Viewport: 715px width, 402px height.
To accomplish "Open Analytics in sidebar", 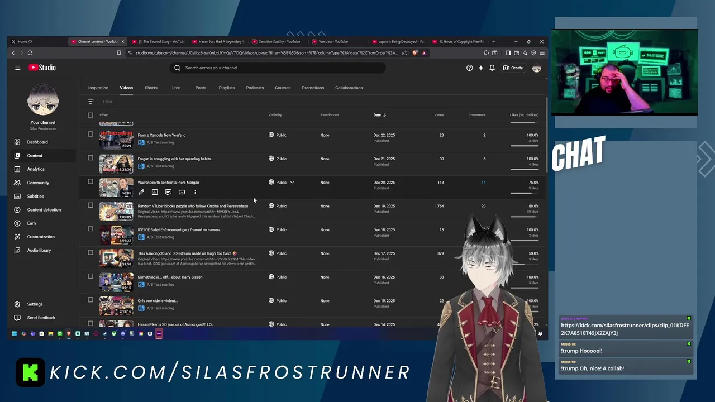I will (42, 169).
